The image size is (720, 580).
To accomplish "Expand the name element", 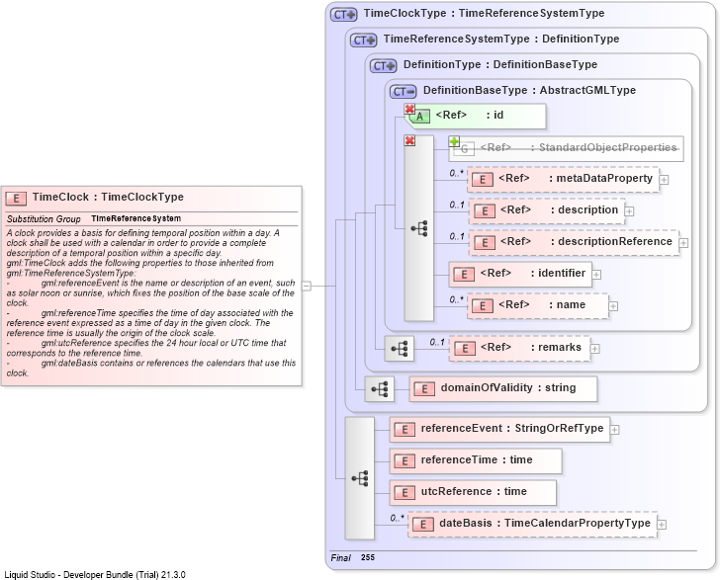I will pyautogui.click(x=613, y=306).
